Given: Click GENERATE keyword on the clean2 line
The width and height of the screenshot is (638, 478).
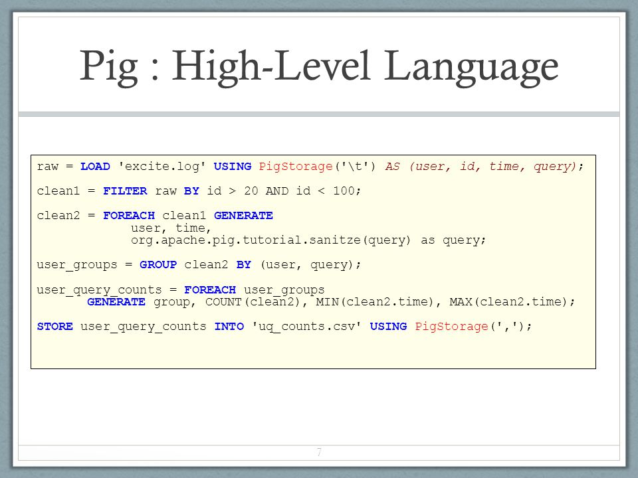Looking at the screenshot, I should 243,215.
